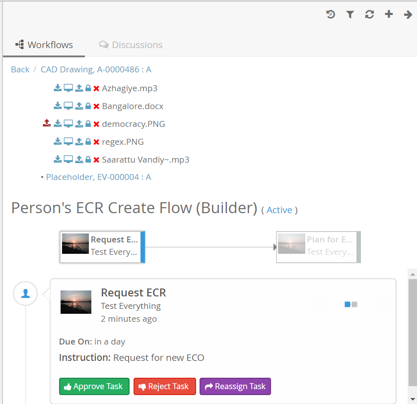Open the history icon in top toolbar

(x=331, y=14)
